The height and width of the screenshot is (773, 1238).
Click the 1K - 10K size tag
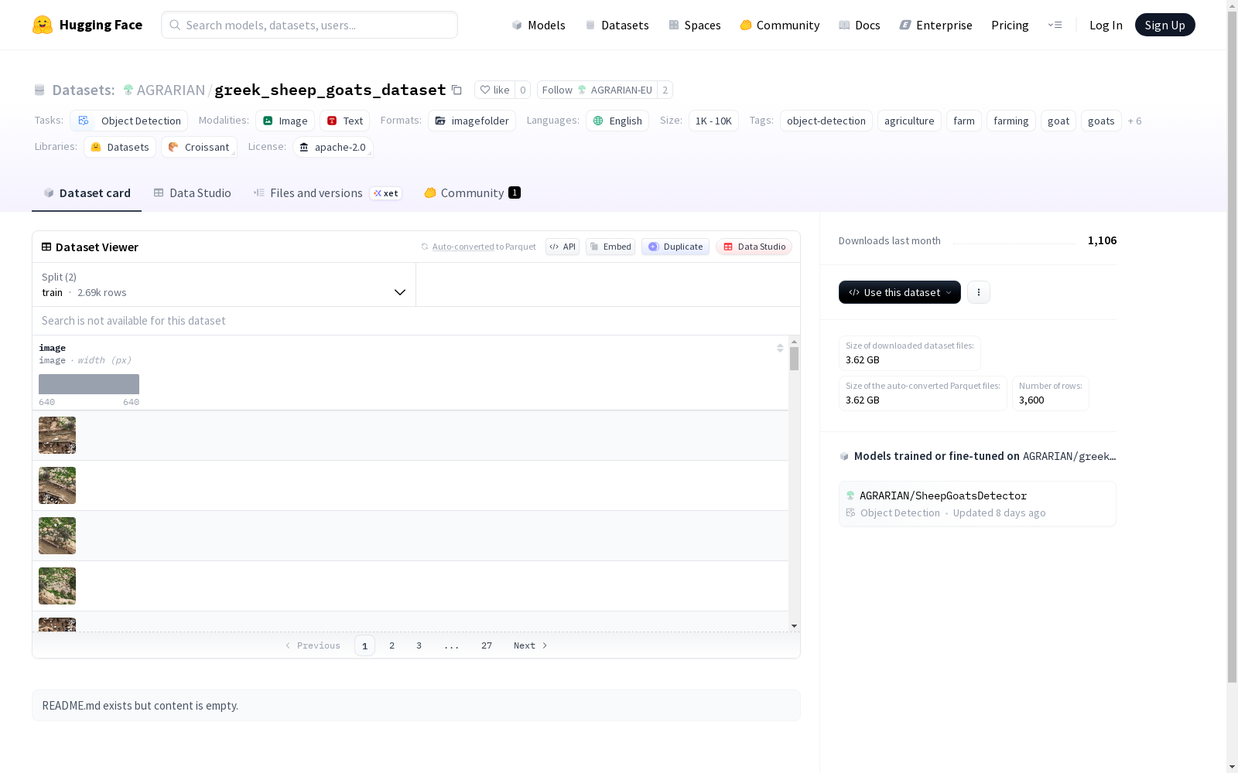713,121
